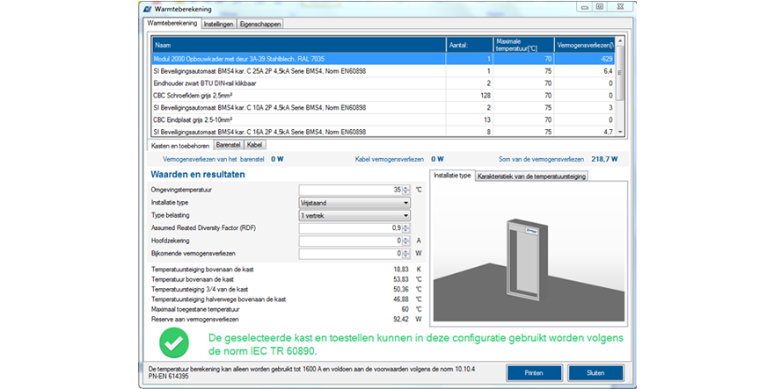
Task: Sort by Maximale temperatuur column header
Action: 523,45
